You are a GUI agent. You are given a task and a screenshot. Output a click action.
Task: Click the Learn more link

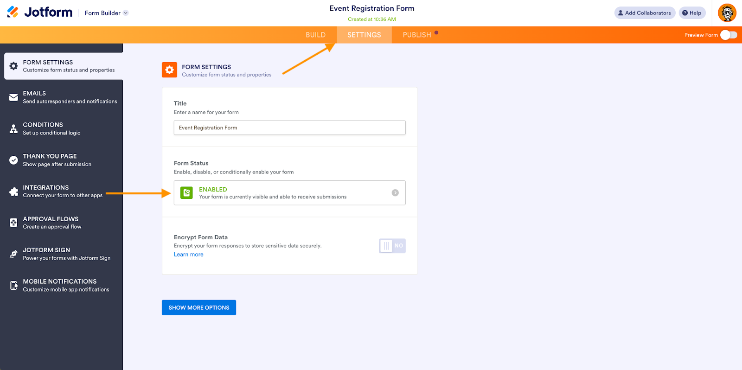(x=188, y=255)
